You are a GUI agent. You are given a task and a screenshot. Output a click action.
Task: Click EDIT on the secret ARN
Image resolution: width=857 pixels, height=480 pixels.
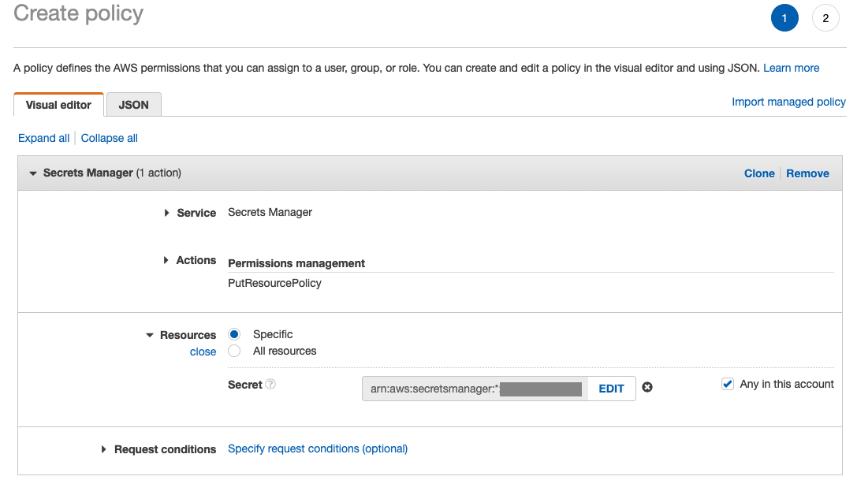click(611, 389)
